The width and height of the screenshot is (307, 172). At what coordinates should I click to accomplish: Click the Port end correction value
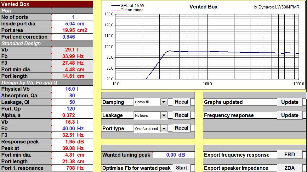(73, 37)
